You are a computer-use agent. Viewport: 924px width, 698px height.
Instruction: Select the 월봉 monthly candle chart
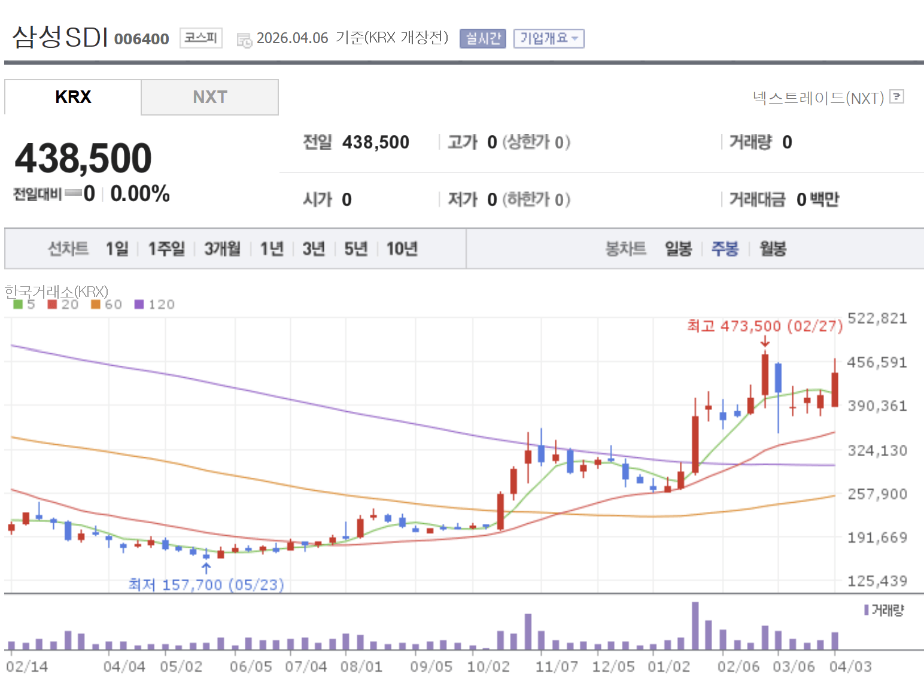(x=773, y=248)
